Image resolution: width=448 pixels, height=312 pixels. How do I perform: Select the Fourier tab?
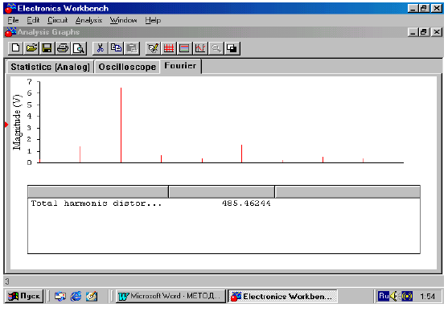pos(180,66)
